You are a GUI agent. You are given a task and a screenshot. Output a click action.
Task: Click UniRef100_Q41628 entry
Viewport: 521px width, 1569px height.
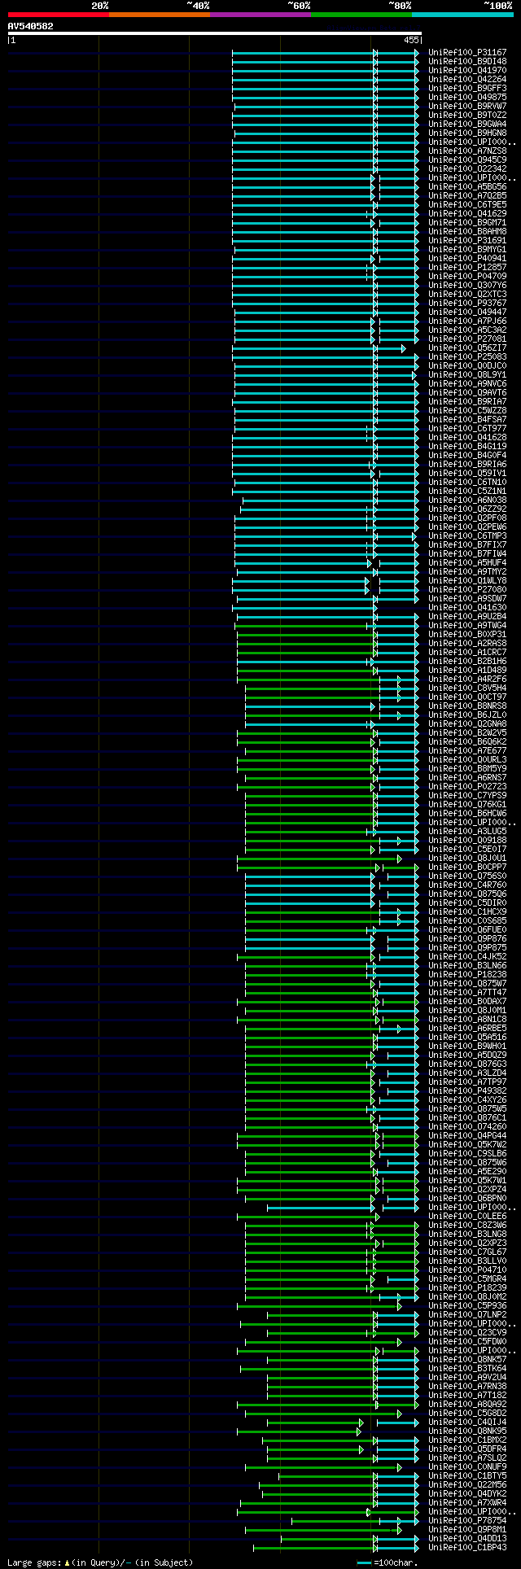(467, 437)
